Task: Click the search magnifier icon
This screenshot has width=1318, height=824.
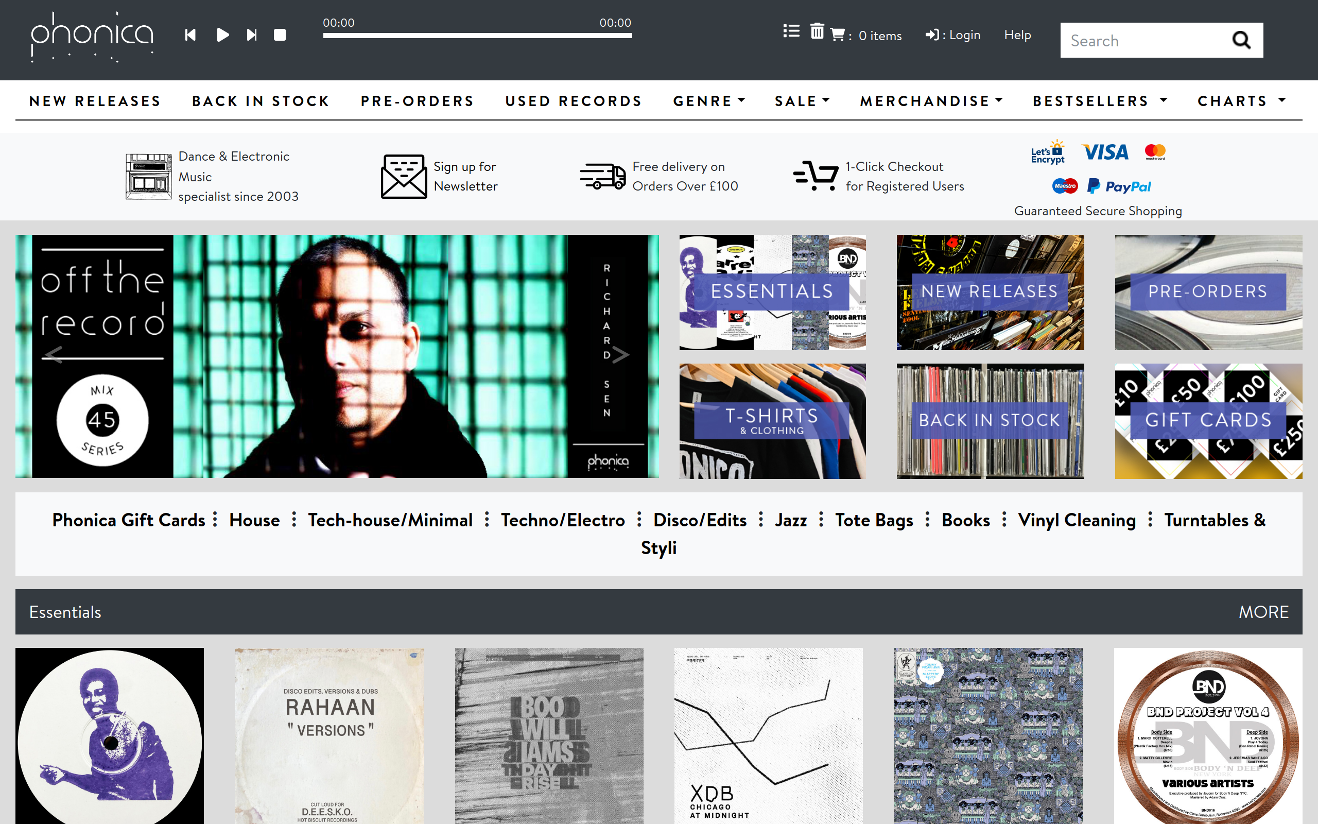Action: [1241, 40]
